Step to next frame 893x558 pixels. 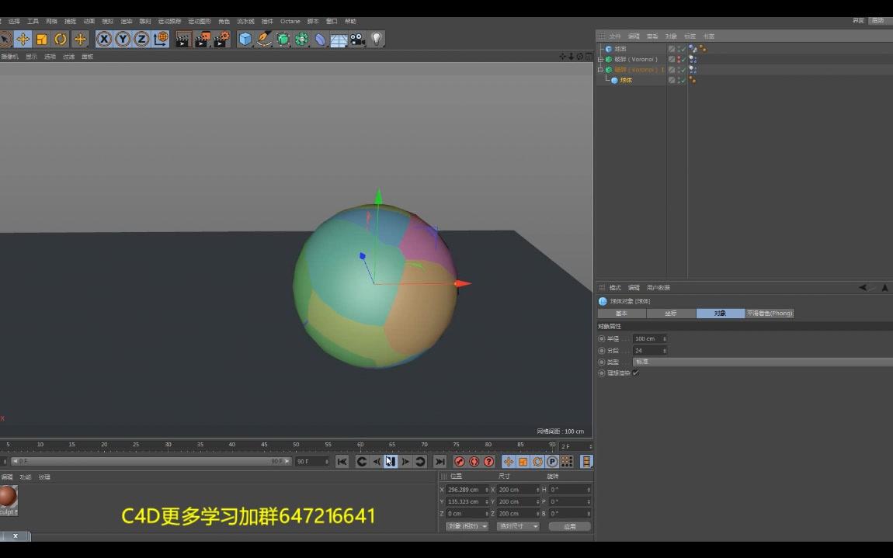point(405,461)
